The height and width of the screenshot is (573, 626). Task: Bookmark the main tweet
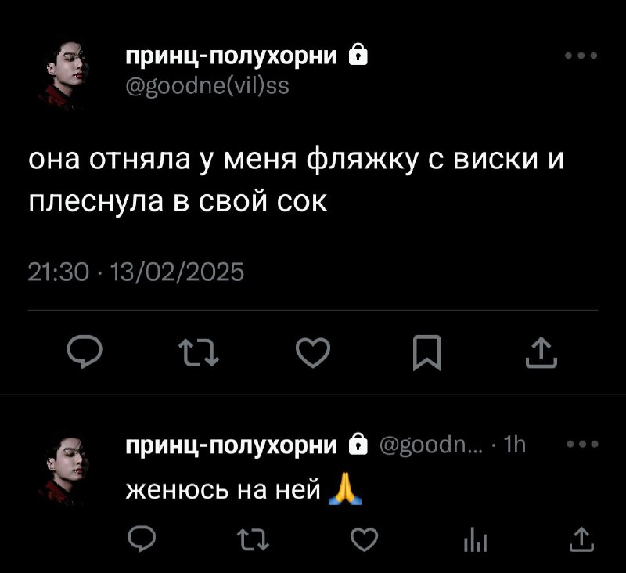click(x=427, y=353)
